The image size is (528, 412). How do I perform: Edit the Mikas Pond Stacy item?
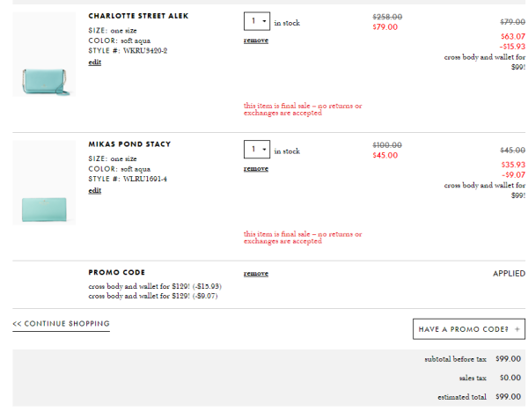click(95, 191)
